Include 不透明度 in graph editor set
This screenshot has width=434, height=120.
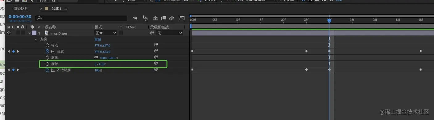(53, 70)
